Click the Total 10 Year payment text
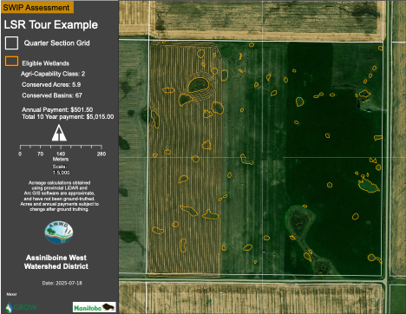The width and height of the screenshot is (406, 314). 68,117
